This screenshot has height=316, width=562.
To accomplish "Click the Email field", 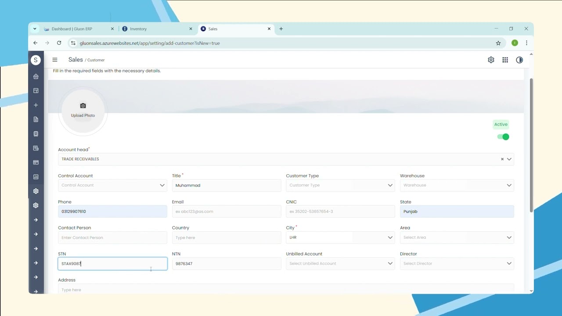I will (x=227, y=212).
